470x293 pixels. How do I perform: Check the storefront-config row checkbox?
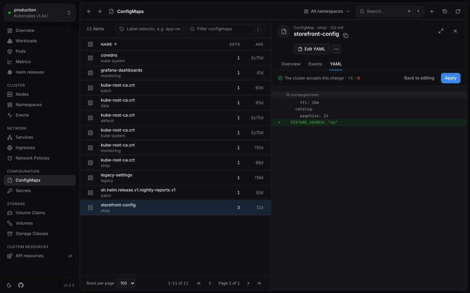(90, 208)
